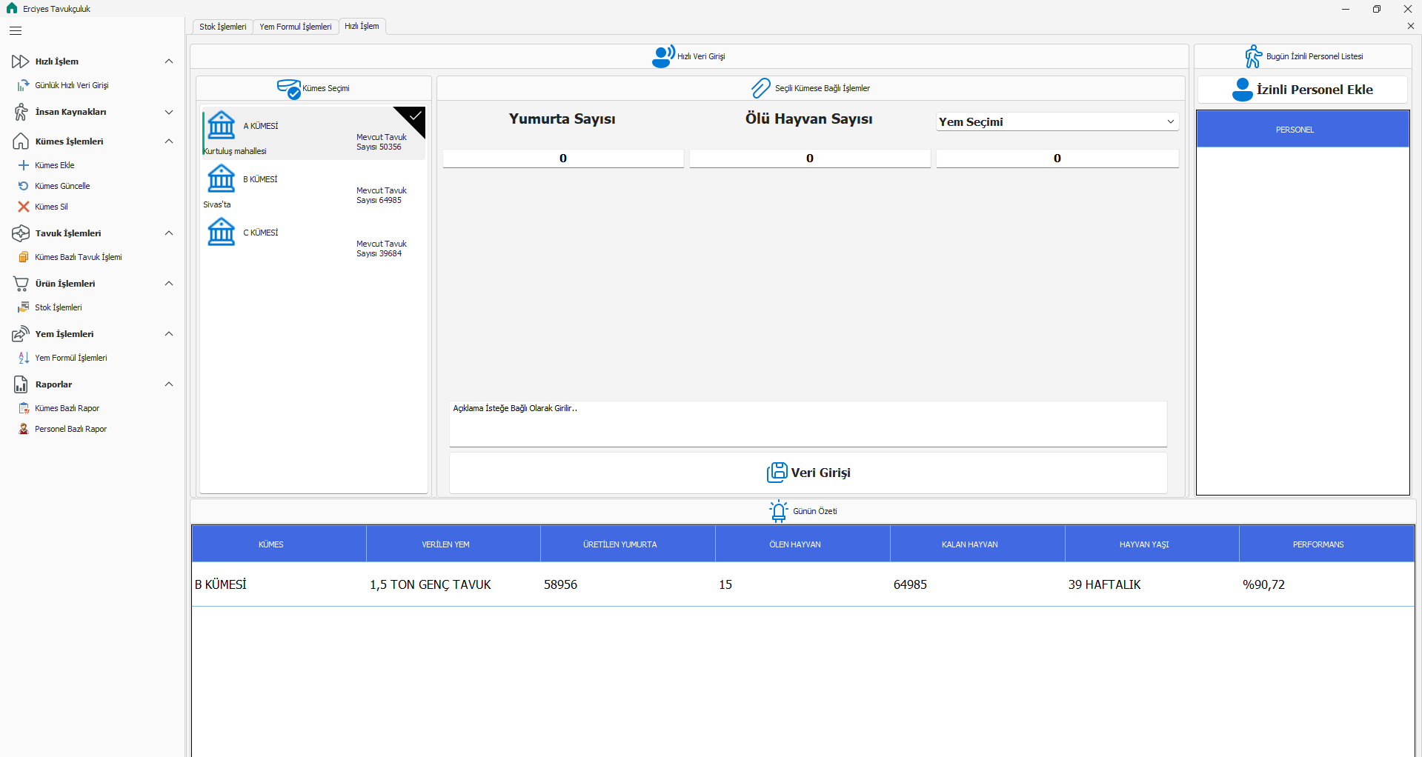Screen dimensions: 1422x757
Task: Click the Bugün İzinli Personel walking-person icon
Action: (x=1254, y=56)
